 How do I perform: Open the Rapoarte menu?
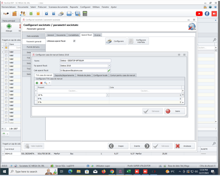coord(74,7)
